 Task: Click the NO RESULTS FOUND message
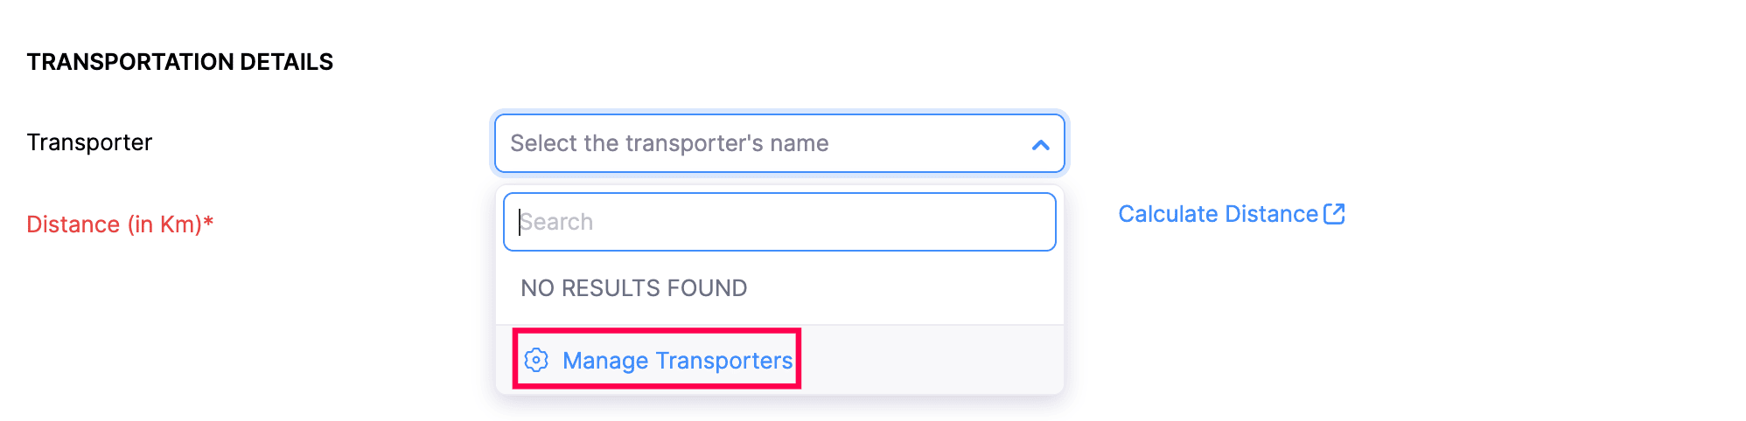click(633, 288)
